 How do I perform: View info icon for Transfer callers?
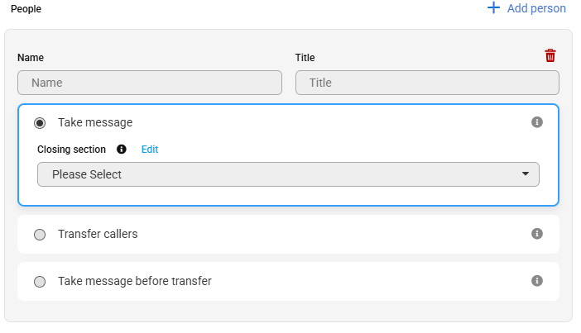[537, 234]
